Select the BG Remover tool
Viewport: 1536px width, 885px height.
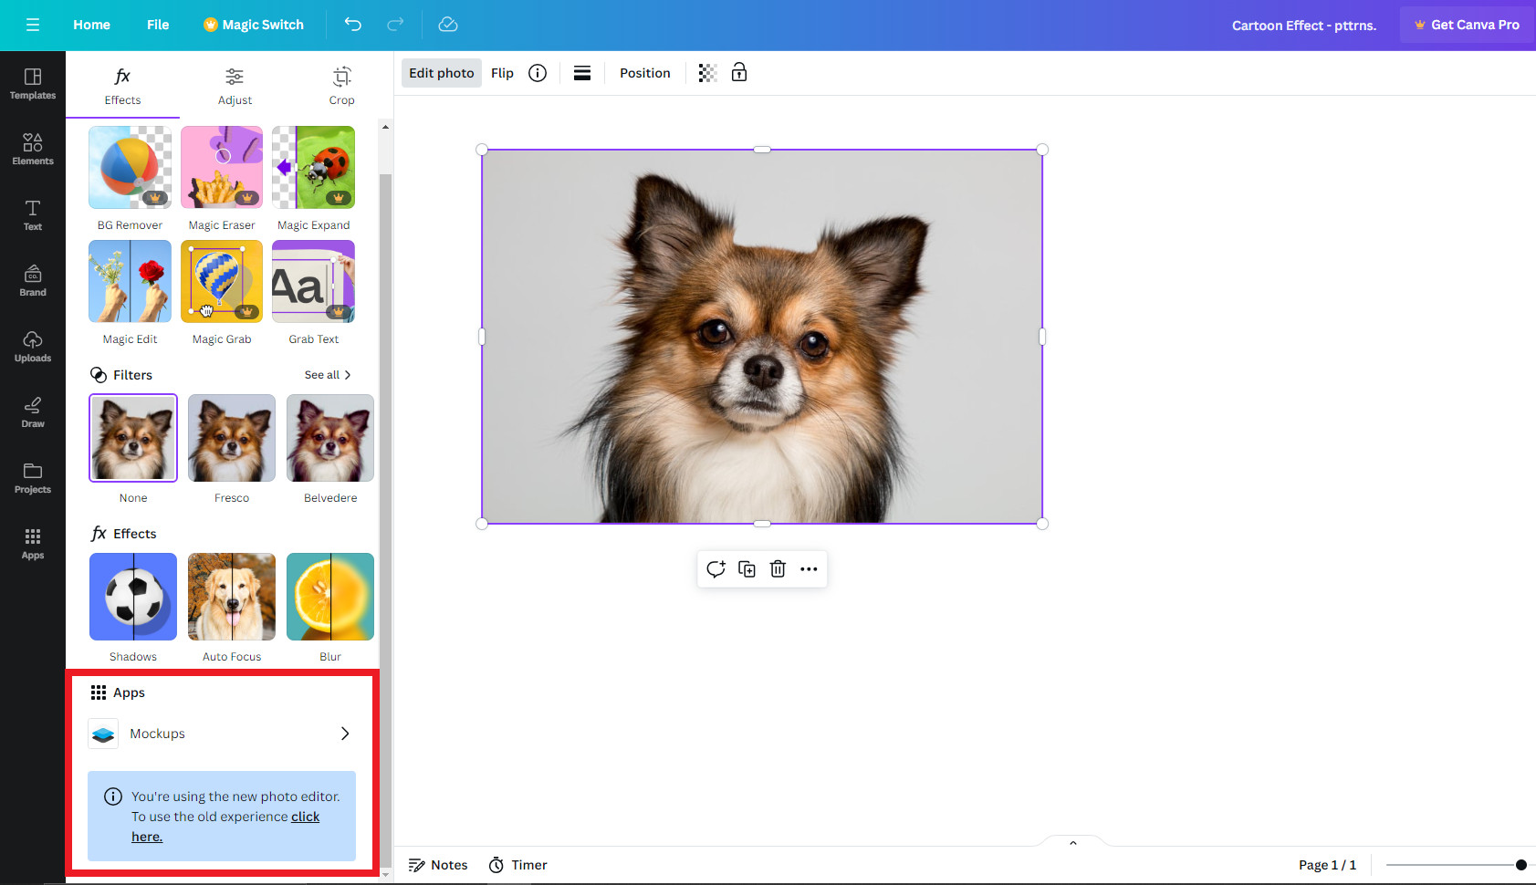pos(130,179)
